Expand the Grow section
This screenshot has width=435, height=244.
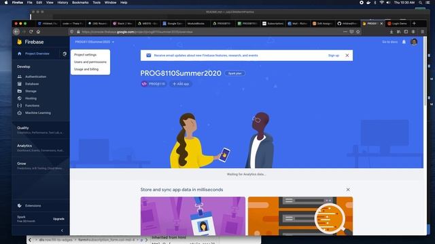coord(41,165)
